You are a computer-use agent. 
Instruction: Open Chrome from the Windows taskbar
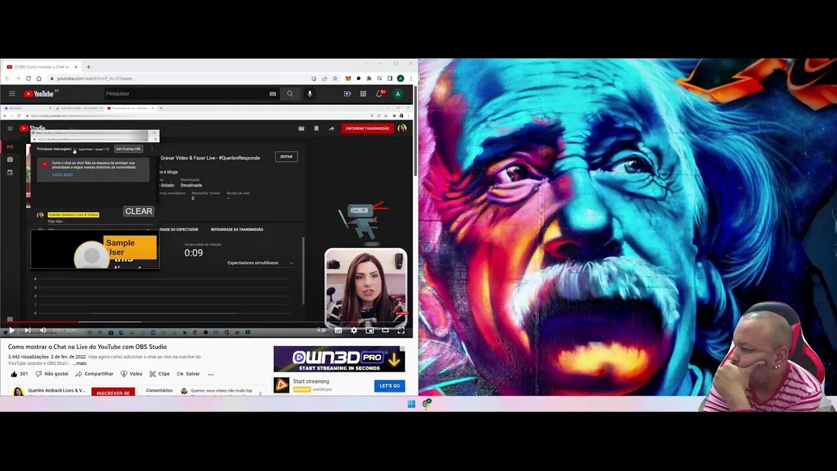tap(427, 404)
